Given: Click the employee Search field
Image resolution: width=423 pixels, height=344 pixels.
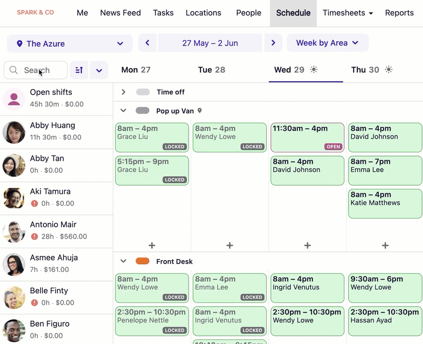Looking at the screenshot, I should point(36,70).
